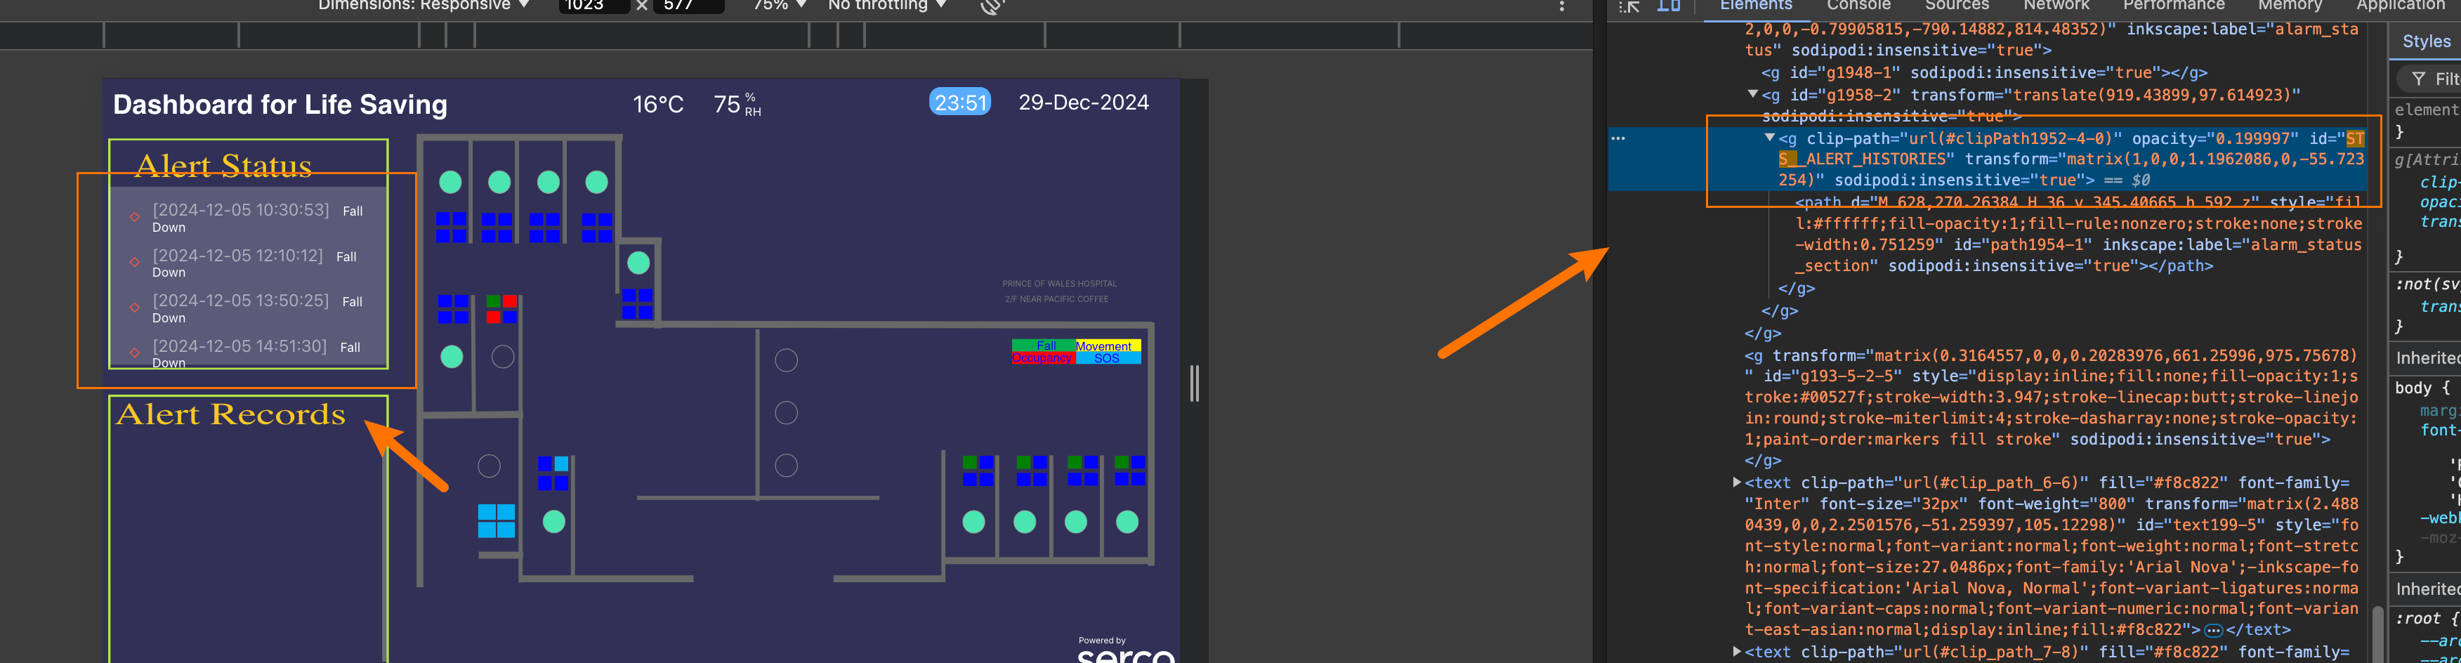Click the viewport width field showing 1023

point(593,6)
